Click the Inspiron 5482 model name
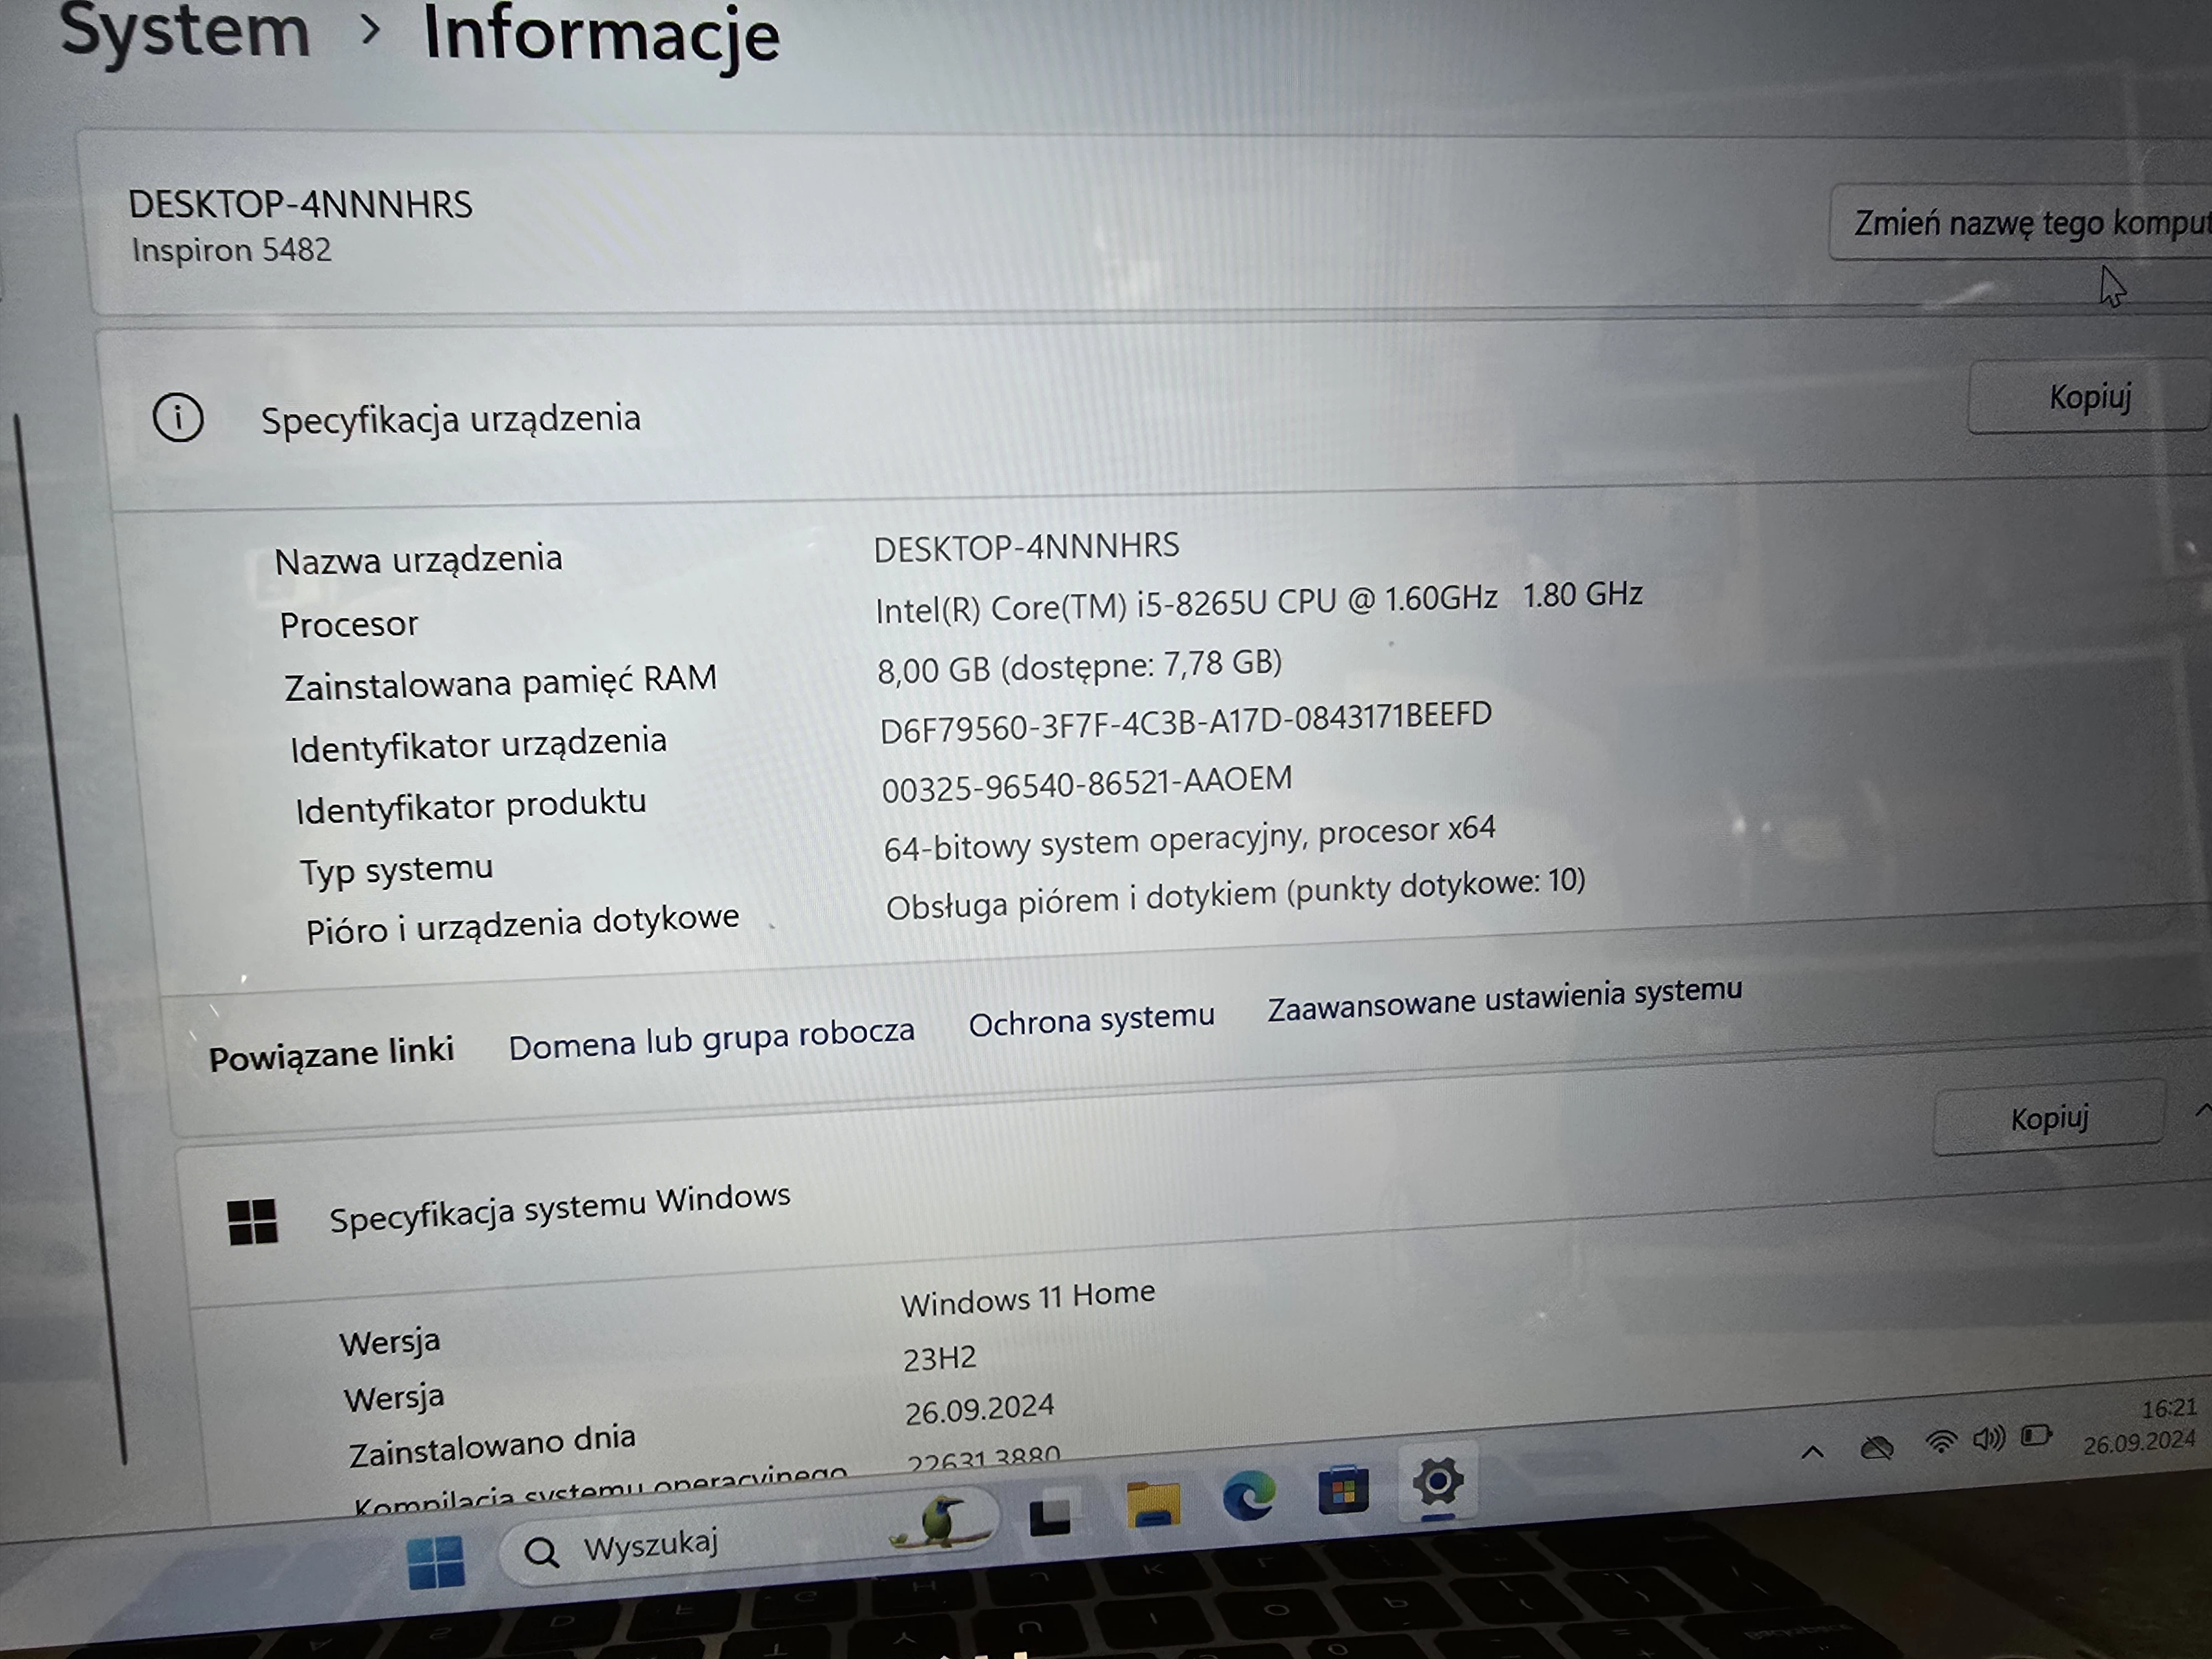 (x=231, y=249)
